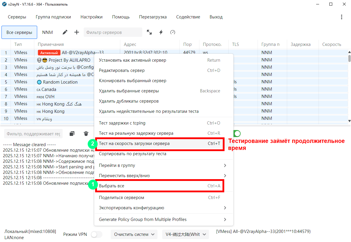
Task: Switch to the NNM subscription group tab
Action: (x=47, y=32)
